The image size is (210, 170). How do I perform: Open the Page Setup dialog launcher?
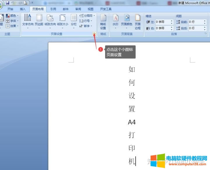pos(94,34)
